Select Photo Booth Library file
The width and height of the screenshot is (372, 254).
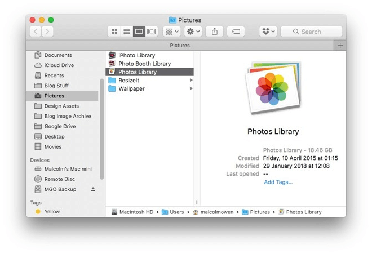coord(150,64)
